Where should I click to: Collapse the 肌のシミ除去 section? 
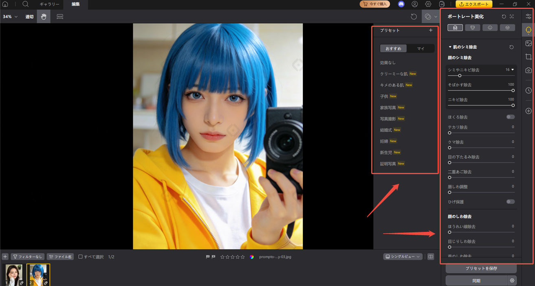tap(449, 47)
